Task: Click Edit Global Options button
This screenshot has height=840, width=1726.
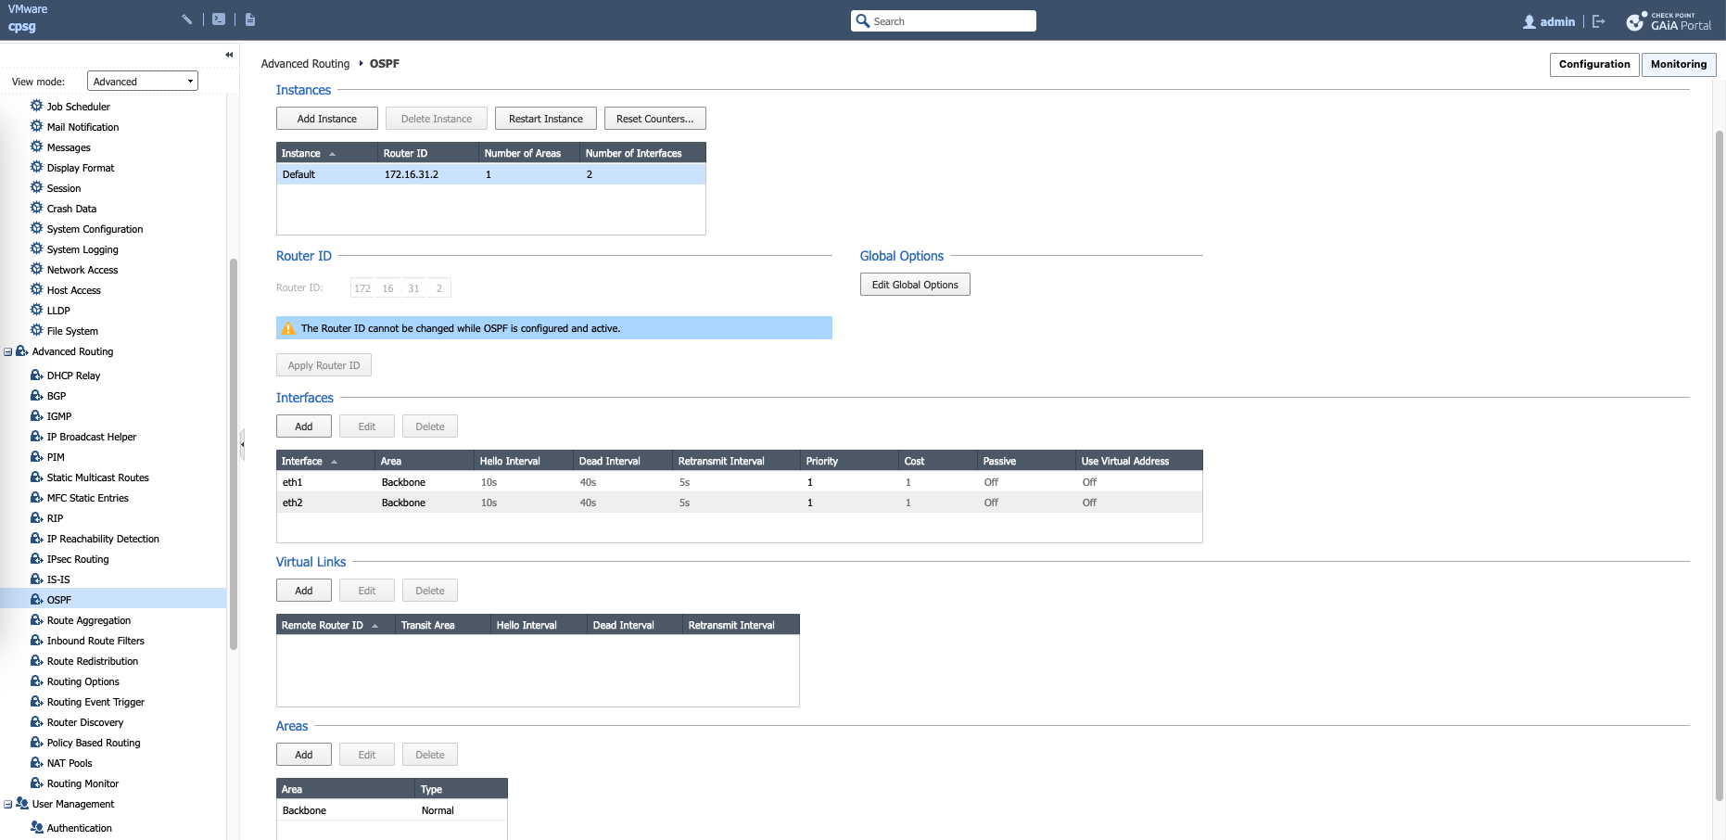Action: click(914, 285)
